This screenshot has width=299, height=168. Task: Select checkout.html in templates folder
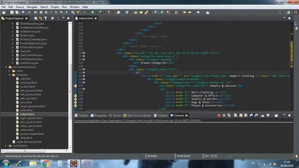pos(28,83)
